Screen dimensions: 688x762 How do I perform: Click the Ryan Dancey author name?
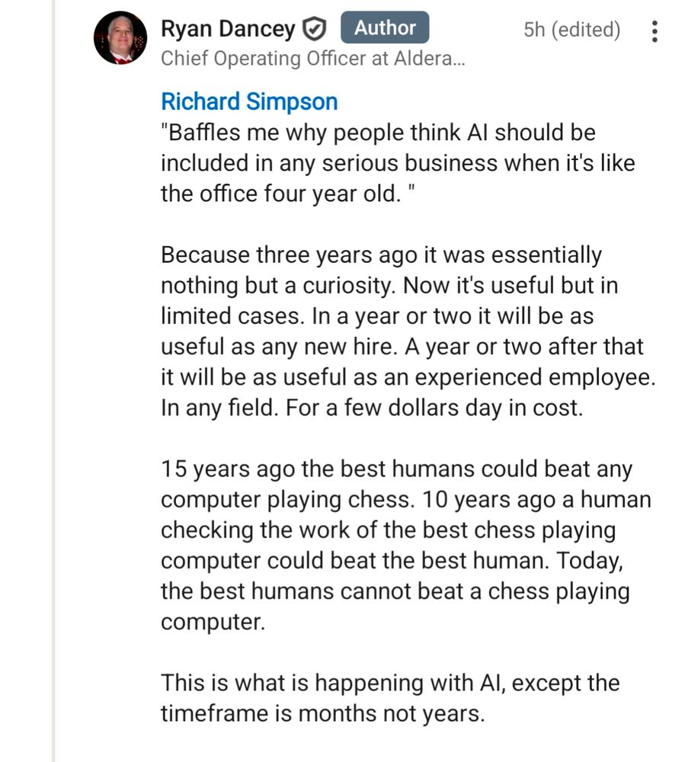click(x=228, y=30)
